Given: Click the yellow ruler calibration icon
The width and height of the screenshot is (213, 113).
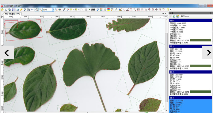Looking at the screenshot, I should pos(21,9).
